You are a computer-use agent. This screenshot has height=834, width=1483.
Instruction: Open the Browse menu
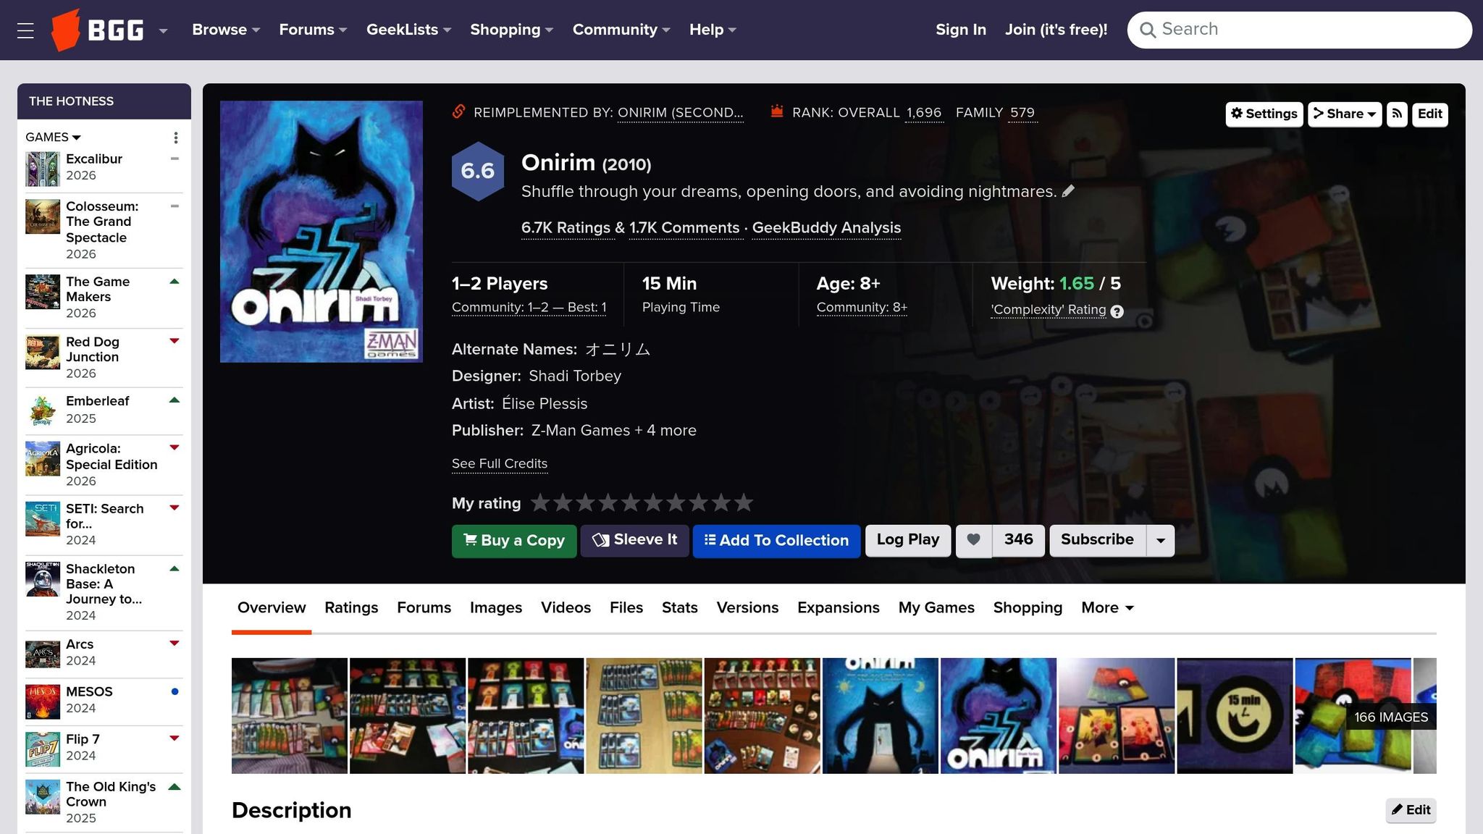click(x=226, y=30)
